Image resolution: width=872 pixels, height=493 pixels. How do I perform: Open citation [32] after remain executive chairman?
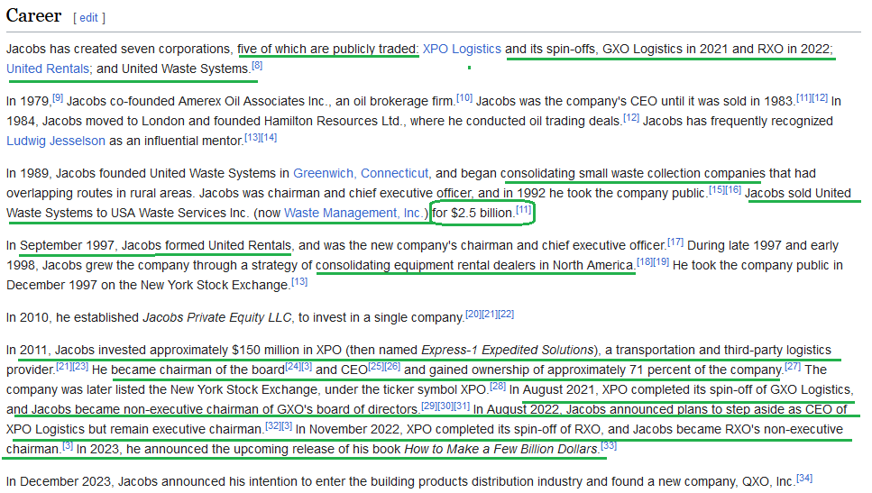click(273, 425)
